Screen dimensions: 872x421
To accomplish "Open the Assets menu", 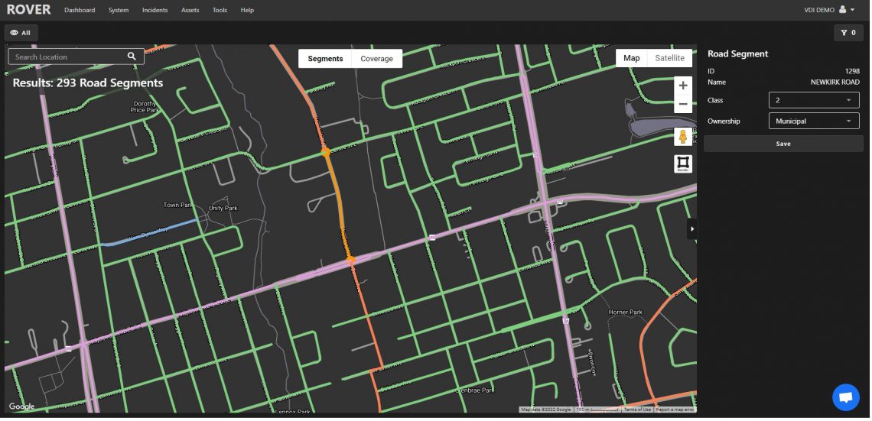I will tap(190, 10).
